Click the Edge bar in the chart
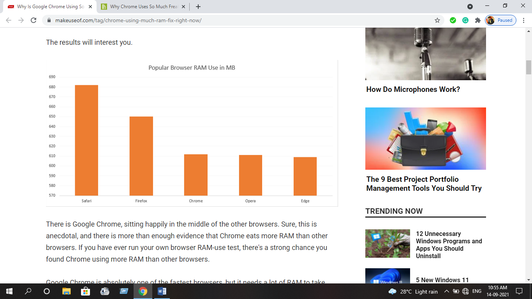This screenshot has width=532, height=299. coord(305,176)
